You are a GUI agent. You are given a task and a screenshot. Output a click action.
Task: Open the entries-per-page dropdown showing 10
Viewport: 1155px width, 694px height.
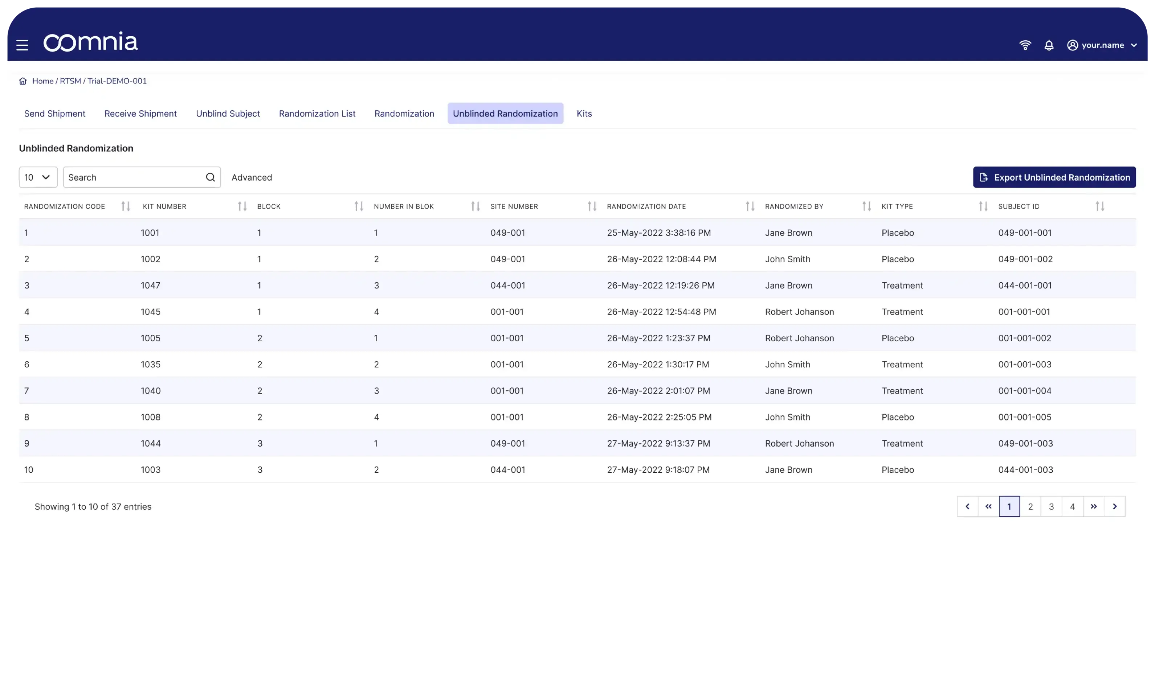(38, 177)
